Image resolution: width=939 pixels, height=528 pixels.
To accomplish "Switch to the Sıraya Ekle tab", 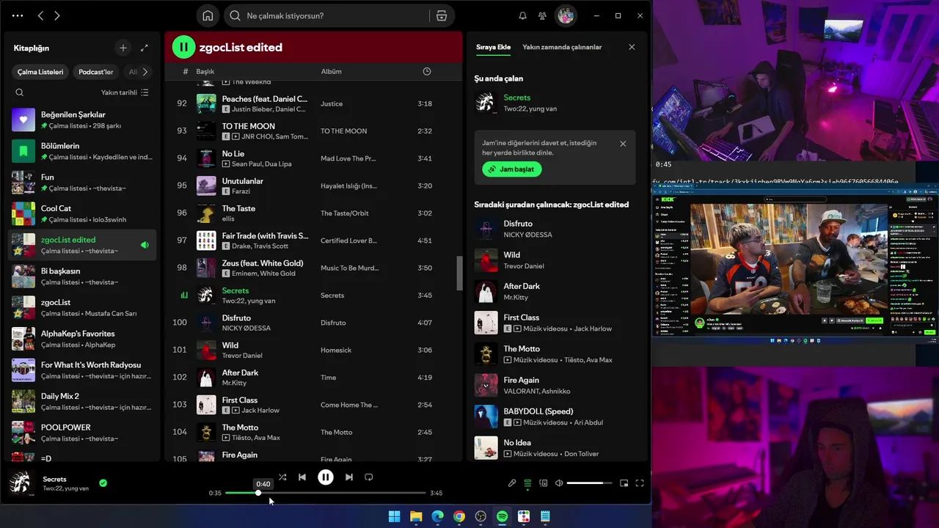I will pyautogui.click(x=493, y=47).
